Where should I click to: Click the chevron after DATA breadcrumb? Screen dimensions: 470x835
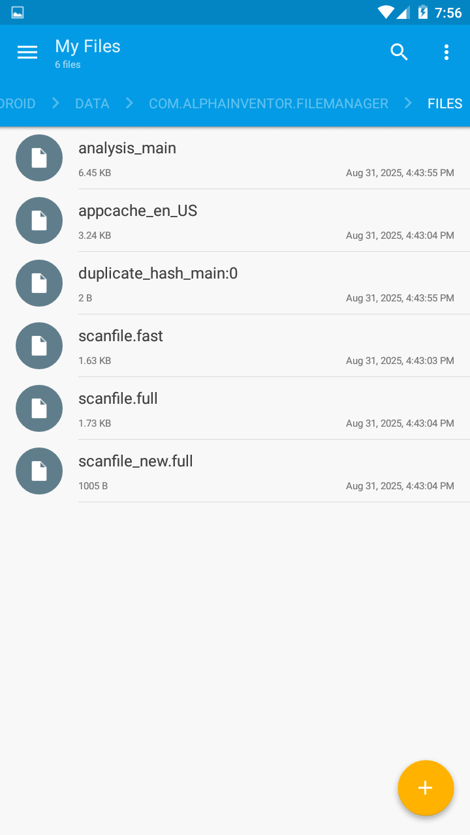(129, 104)
